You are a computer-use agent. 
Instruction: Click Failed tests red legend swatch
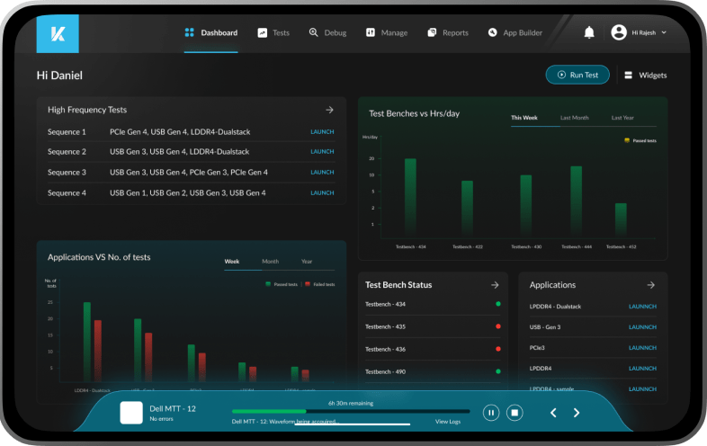click(x=308, y=284)
